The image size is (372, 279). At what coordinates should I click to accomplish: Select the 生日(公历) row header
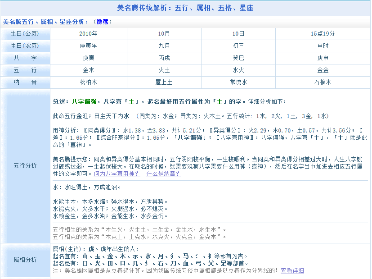click(x=25, y=34)
